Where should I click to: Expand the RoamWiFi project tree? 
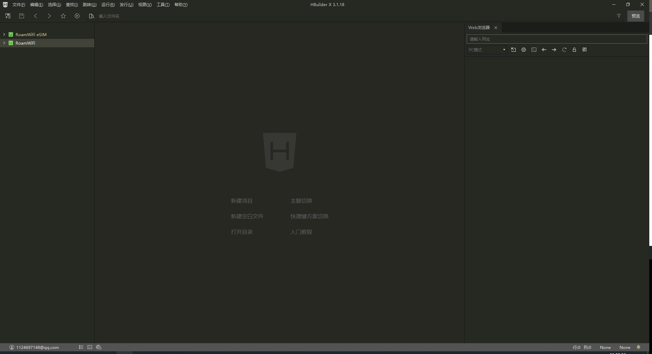pyautogui.click(x=4, y=43)
